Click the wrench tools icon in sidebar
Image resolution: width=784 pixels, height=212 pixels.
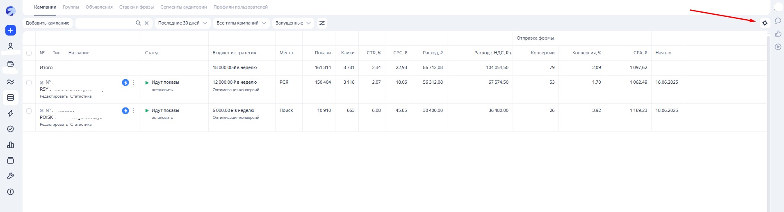click(x=11, y=176)
